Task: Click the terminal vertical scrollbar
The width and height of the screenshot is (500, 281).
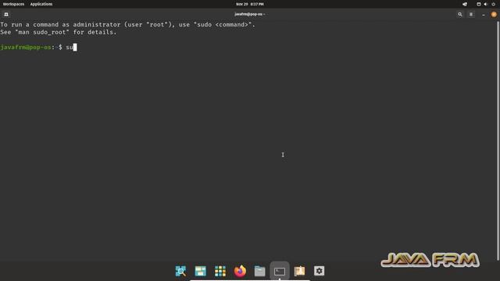Action: [498, 140]
